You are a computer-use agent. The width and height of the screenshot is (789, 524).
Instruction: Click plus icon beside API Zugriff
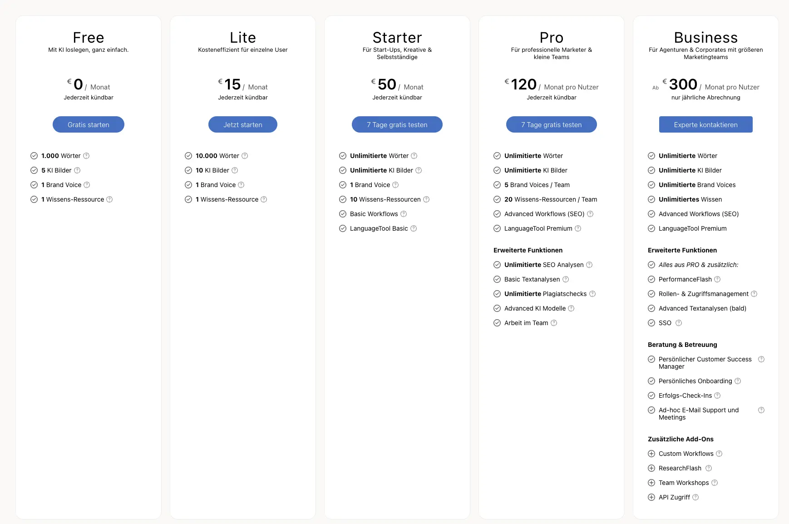[651, 497]
